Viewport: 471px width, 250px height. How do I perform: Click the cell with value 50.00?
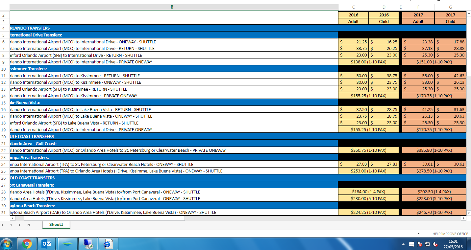point(354,76)
